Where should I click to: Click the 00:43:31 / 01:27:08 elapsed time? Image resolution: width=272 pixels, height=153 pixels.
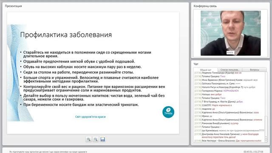pos(253,152)
